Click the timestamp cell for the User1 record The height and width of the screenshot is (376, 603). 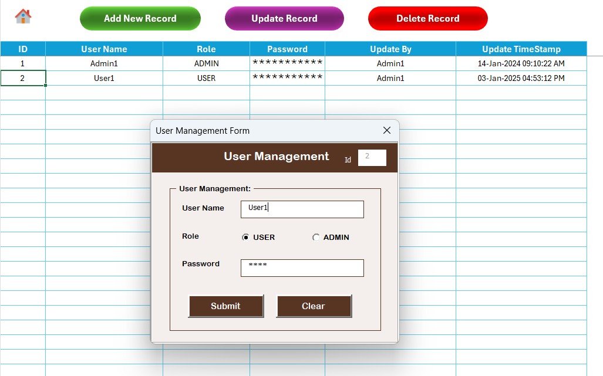[x=520, y=77]
